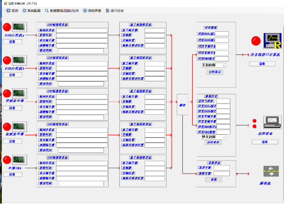Viewport: 284px width, 204px height.
Task: Click 连接 button under USB应答机a
Action: tap(13, 42)
